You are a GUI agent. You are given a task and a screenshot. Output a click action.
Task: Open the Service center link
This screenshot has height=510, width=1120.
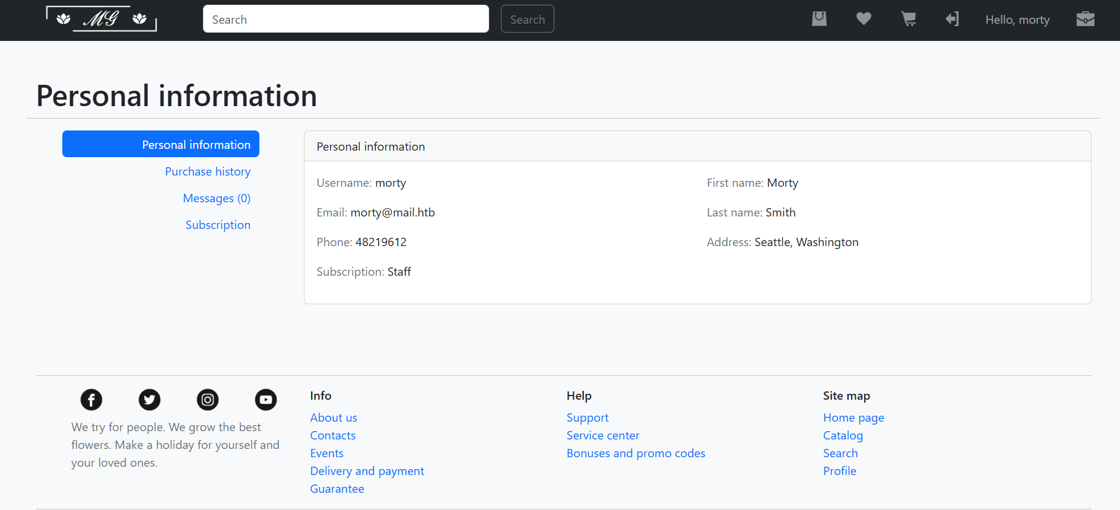click(603, 435)
